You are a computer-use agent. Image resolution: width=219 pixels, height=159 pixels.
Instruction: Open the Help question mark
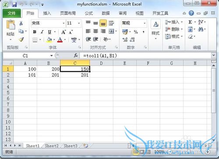(x=191, y=13)
